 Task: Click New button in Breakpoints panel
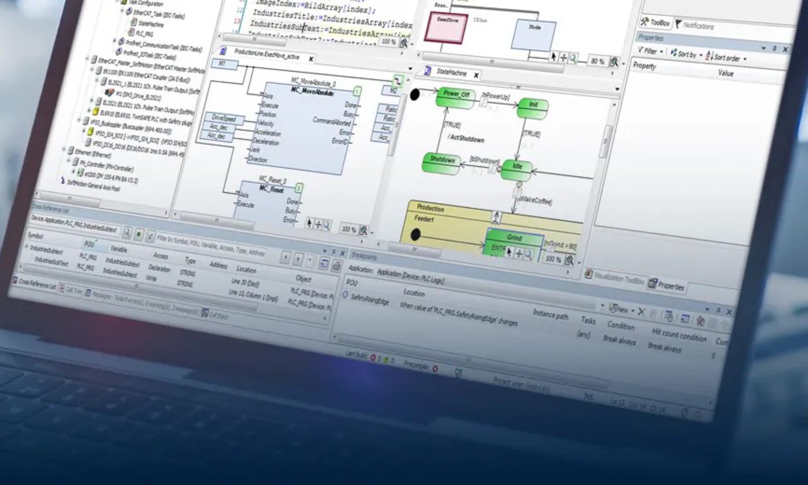pos(619,309)
